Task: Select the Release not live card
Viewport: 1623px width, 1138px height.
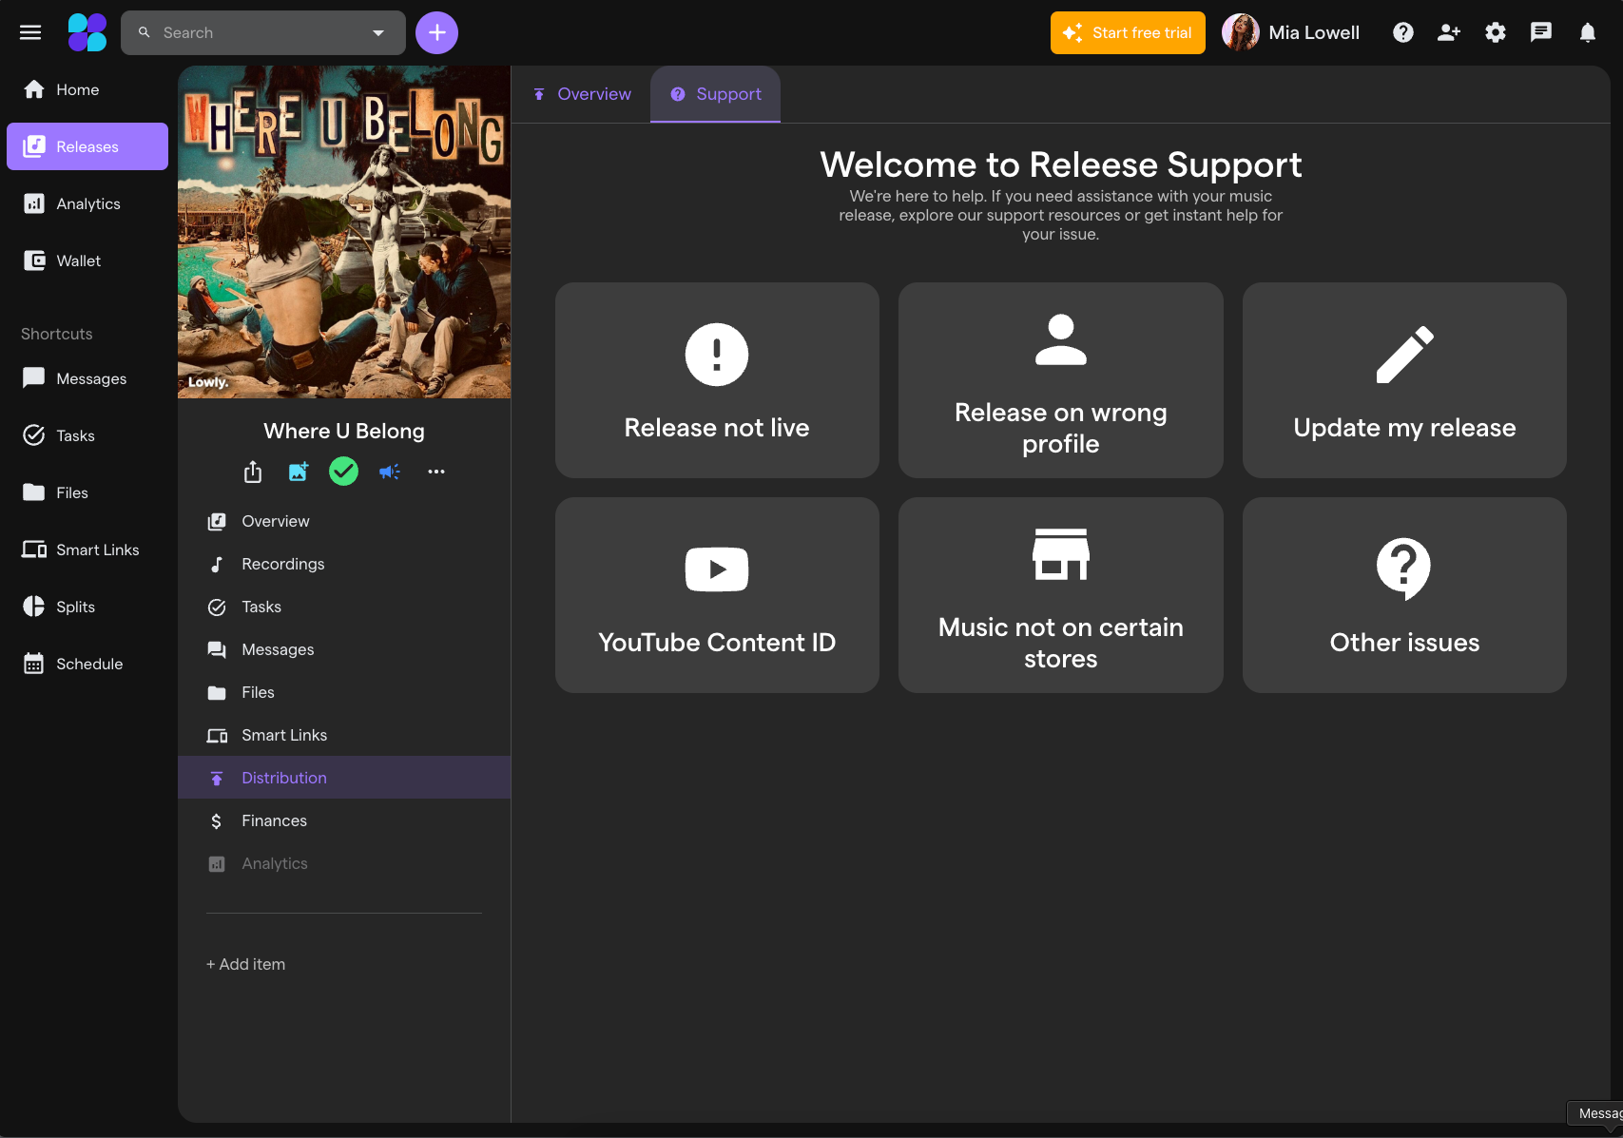Action: [717, 380]
